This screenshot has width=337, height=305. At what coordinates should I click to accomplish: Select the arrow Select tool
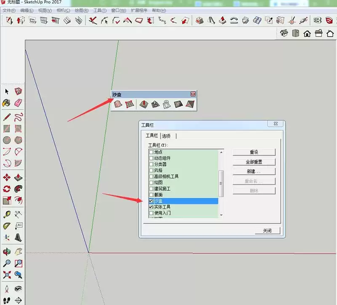(6, 91)
